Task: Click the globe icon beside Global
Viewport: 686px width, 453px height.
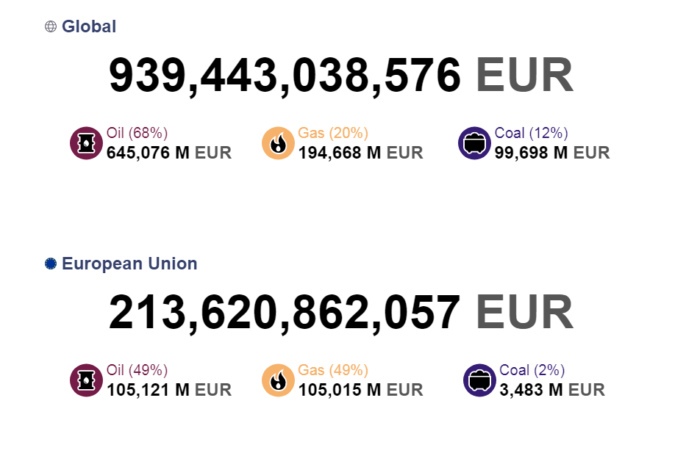Action: pos(51,26)
